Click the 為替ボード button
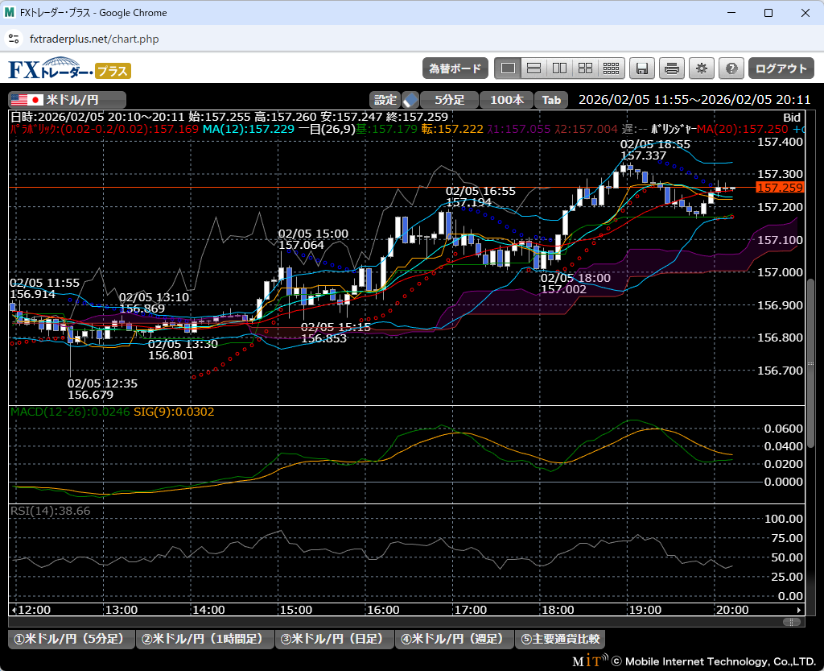This screenshot has width=824, height=671. 455,68
